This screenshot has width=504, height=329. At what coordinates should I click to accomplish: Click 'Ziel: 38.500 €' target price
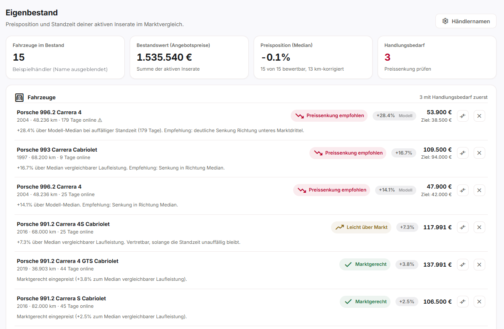click(x=436, y=120)
